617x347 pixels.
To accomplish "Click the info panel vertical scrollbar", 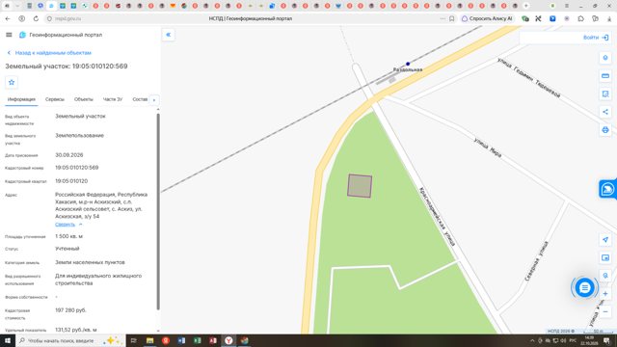I will tap(158, 212).
